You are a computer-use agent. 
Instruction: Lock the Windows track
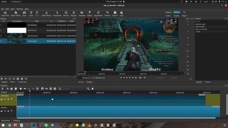pos(1,99)
